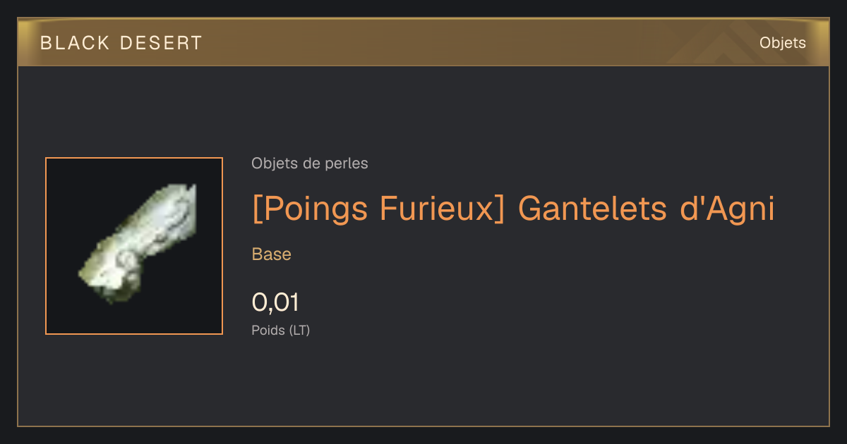The width and height of the screenshot is (847, 444).
Task: Click the [Poings Furieux] class tag
Action: point(378,209)
